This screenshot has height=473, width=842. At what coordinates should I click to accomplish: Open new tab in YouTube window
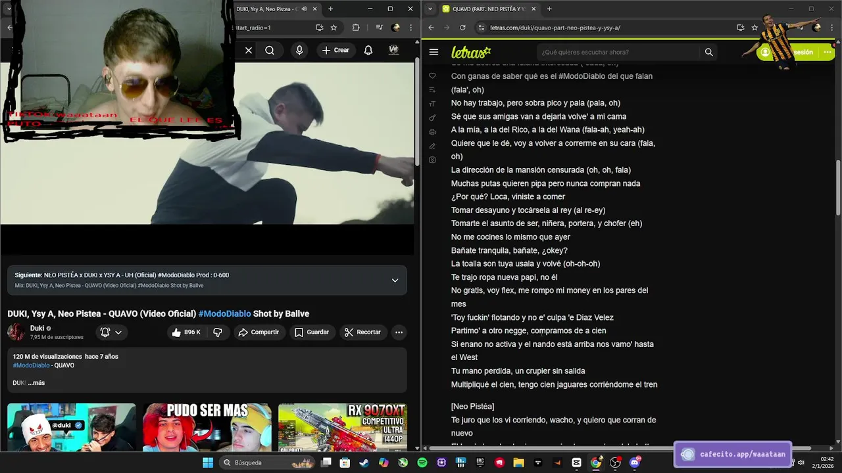pyautogui.click(x=330, y=9)
